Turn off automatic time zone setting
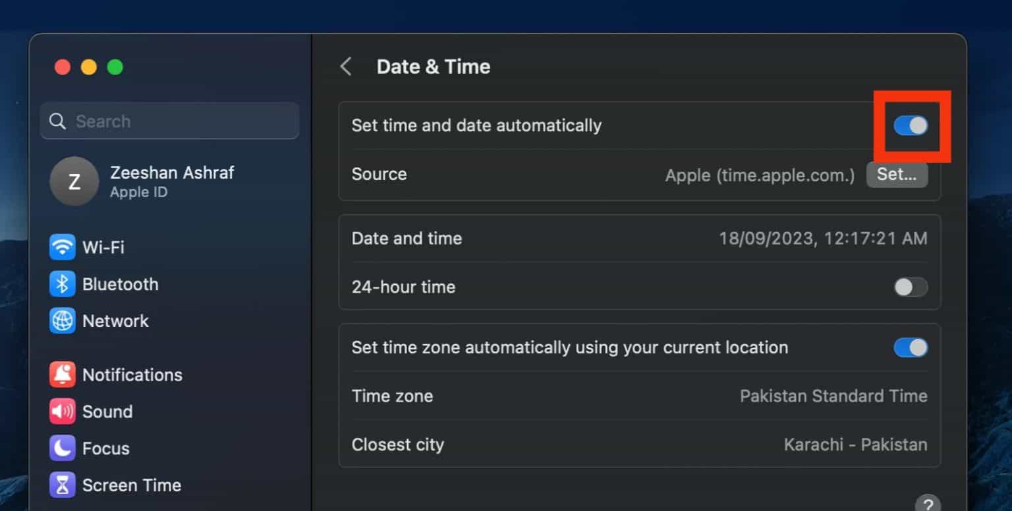The width and height of the screenshot is (1012, 511). pyautogui.click(x=910, y=347)
